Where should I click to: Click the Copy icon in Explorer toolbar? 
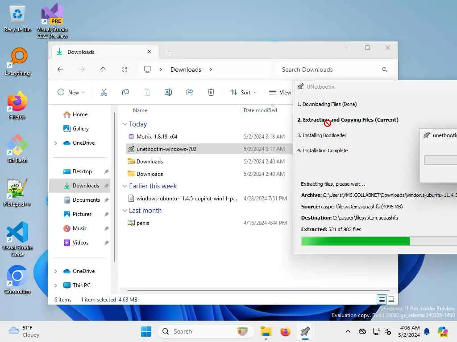click(125, 92)
